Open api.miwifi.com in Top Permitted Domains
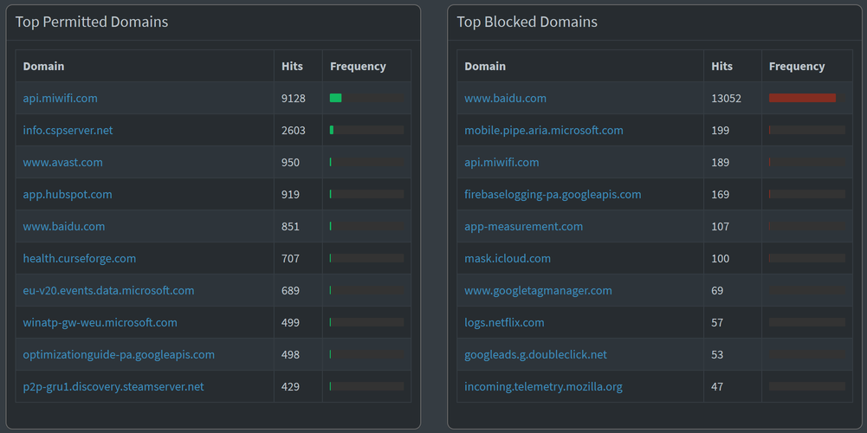867x433 pixels. pyautogui.click(x=60, y=99)
